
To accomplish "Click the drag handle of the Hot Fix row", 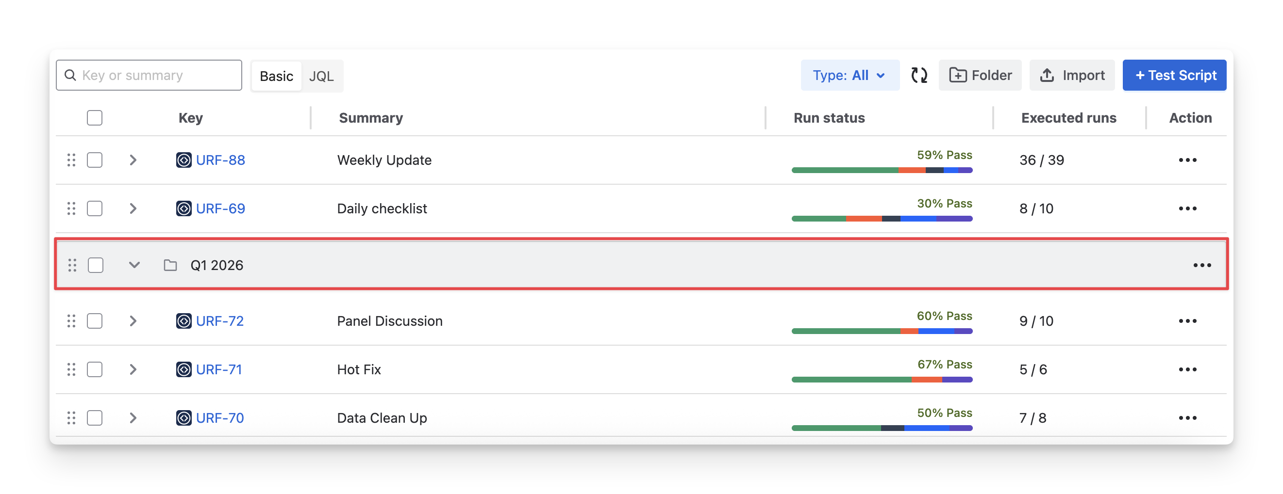I will point(71,369).
